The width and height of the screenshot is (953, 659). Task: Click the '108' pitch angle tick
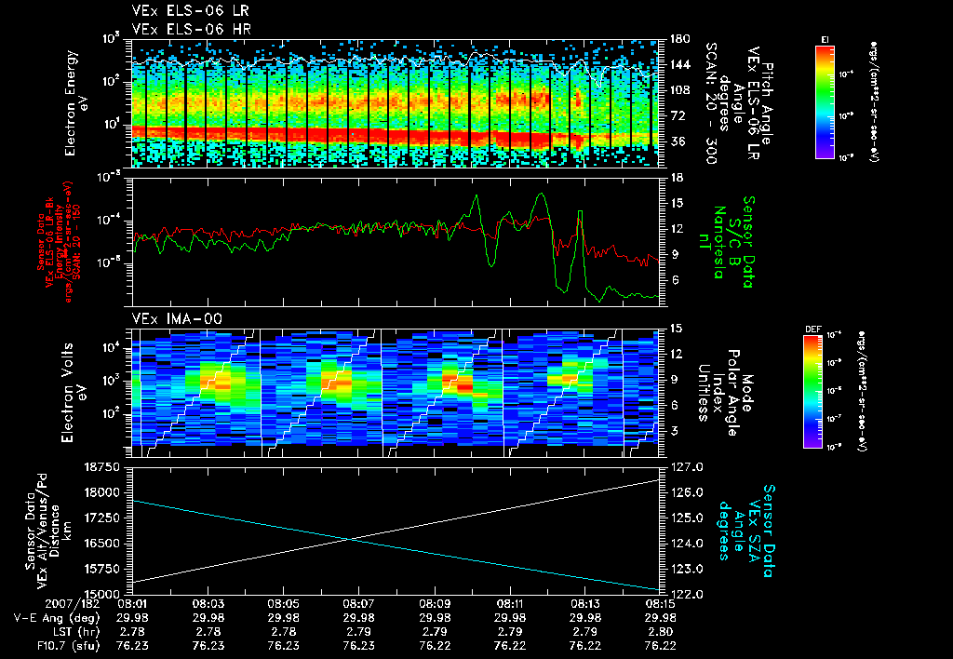[x=679, y=90]
